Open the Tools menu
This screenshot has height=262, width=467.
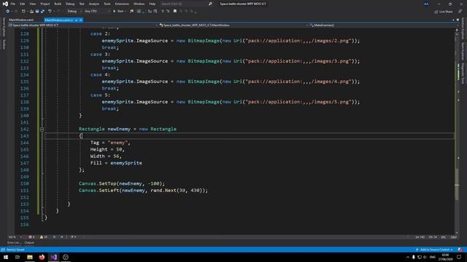click(107, 4)
